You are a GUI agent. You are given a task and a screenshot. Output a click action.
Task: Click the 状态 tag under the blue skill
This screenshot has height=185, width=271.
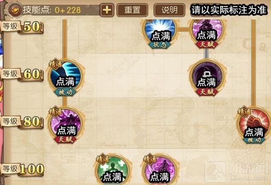160,45
